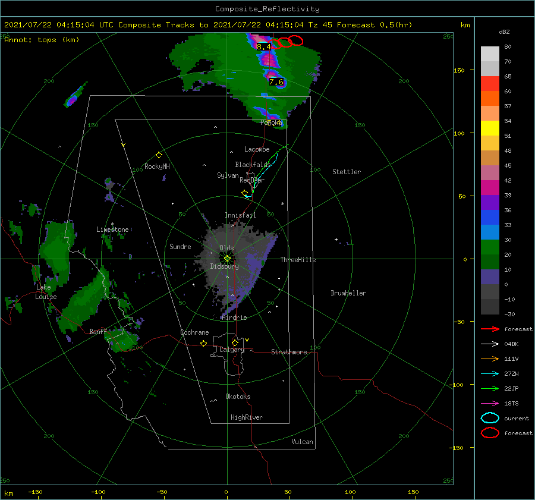The image size is (535, 500).
Task: Click the Sundre town label
Action: coord(180,247)
